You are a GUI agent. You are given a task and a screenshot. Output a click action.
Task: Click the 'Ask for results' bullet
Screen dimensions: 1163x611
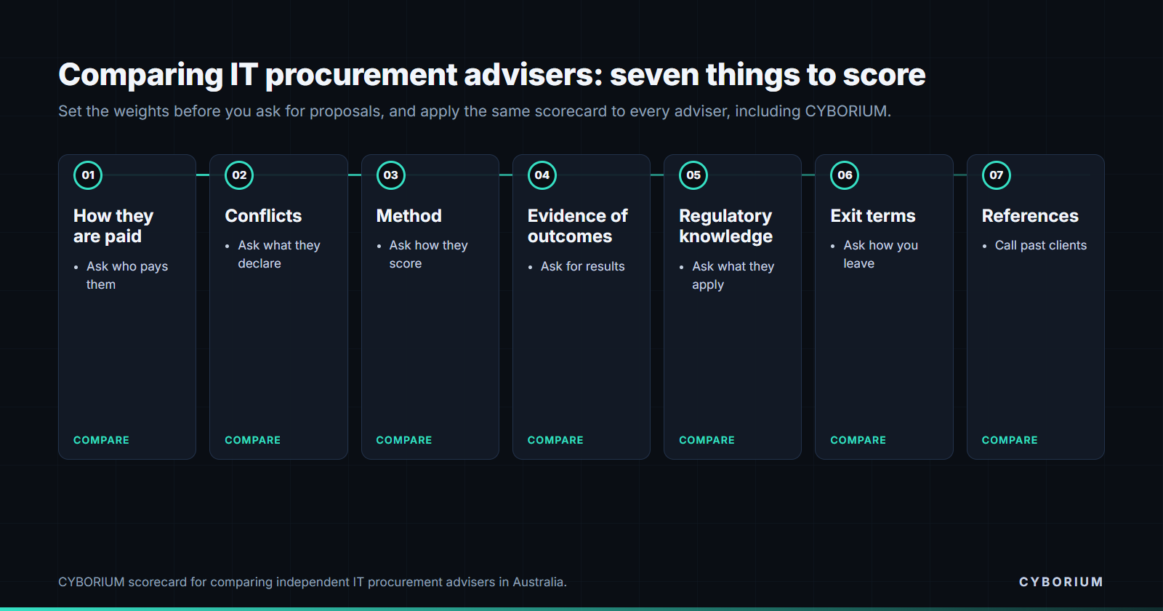click(x=583, y=266)
